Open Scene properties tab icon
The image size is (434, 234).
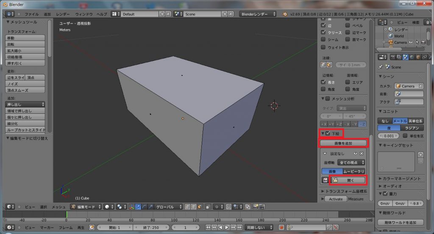(405, 57)
